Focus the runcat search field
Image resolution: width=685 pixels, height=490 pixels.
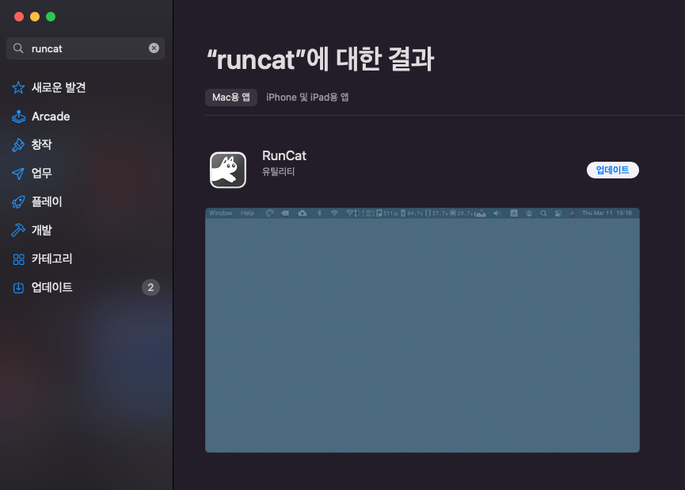pos(86,48)
